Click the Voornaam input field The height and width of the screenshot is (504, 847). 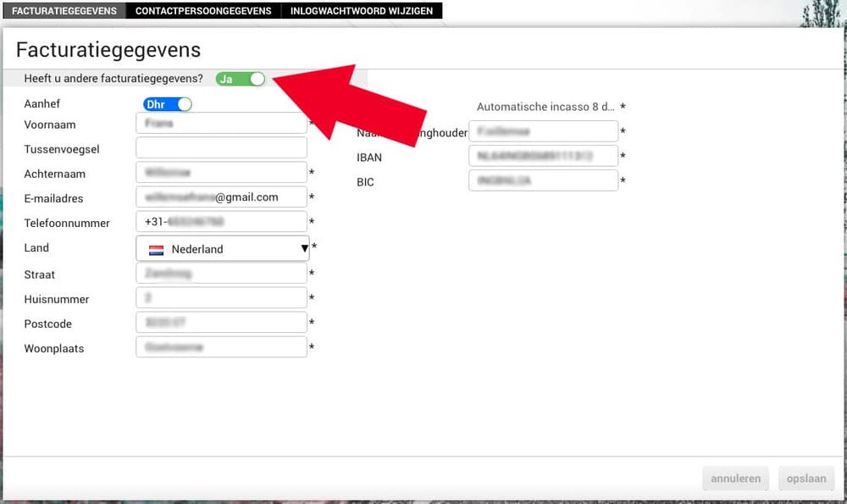tap(221, 123)
